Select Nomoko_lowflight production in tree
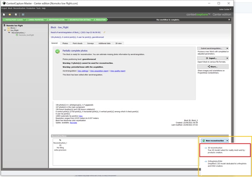 click(x=26, y=35)
